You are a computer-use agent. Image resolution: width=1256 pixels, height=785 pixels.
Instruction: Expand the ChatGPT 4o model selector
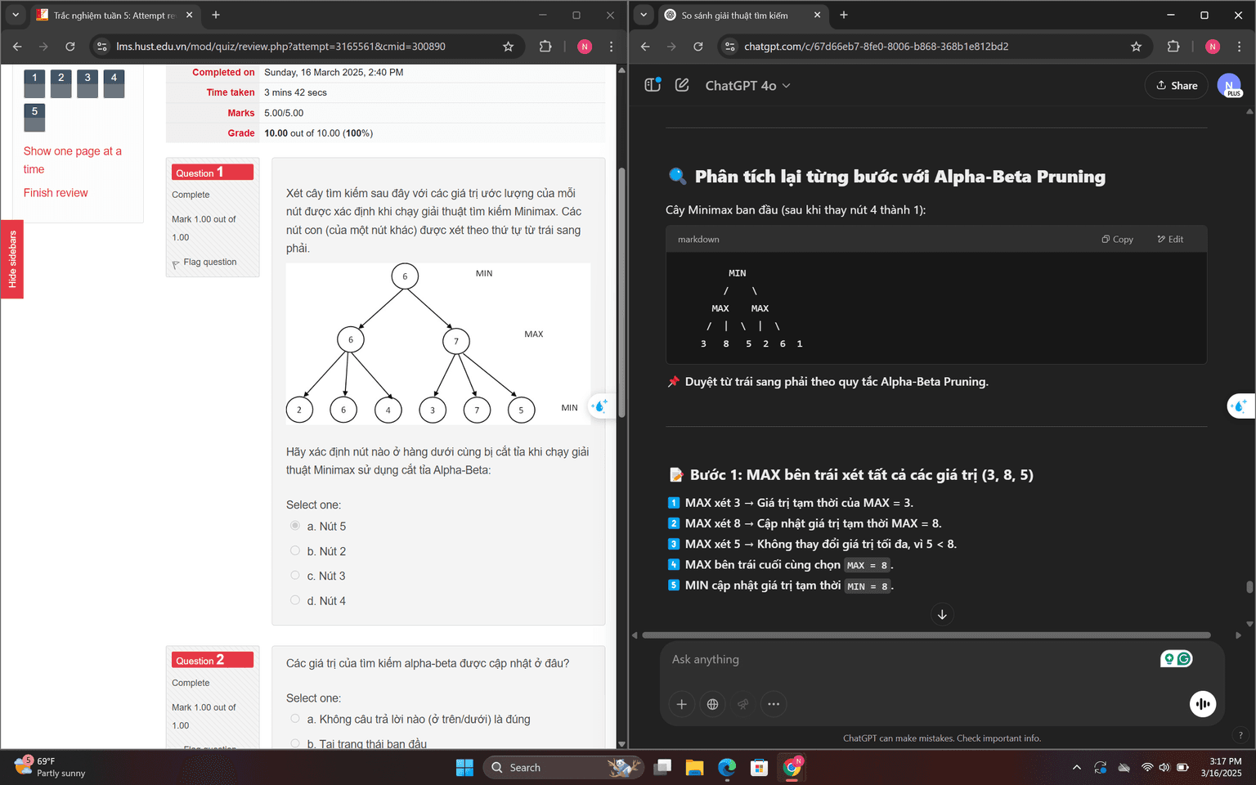pos(747,86)
